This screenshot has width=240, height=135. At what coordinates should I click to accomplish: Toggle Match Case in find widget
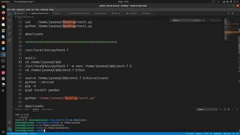pyautogui.click(x=194, y=20)
